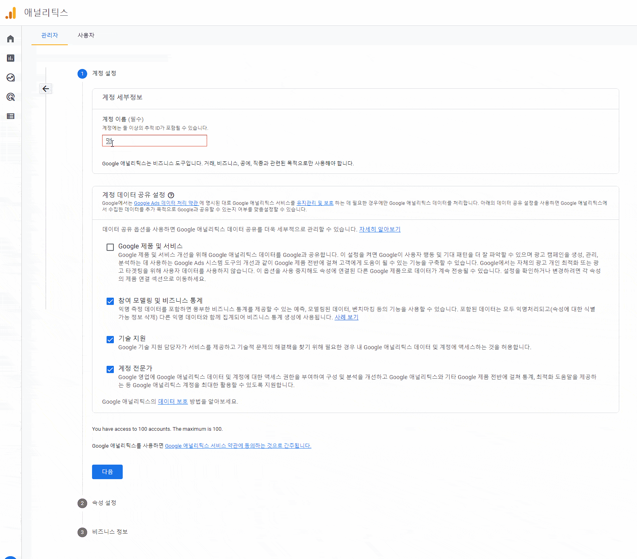Click the 기술 지원 label text

coord(132,339)
